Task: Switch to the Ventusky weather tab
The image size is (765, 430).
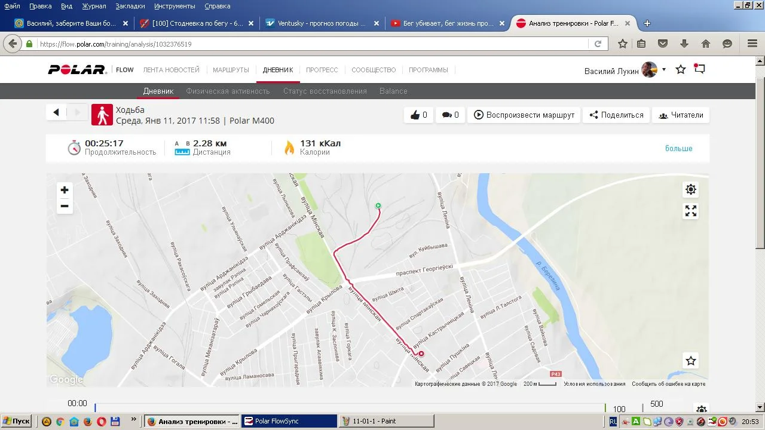Action: point(322,23)
